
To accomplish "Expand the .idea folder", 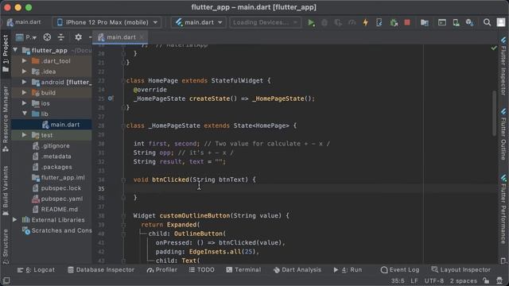I will 25,71.
